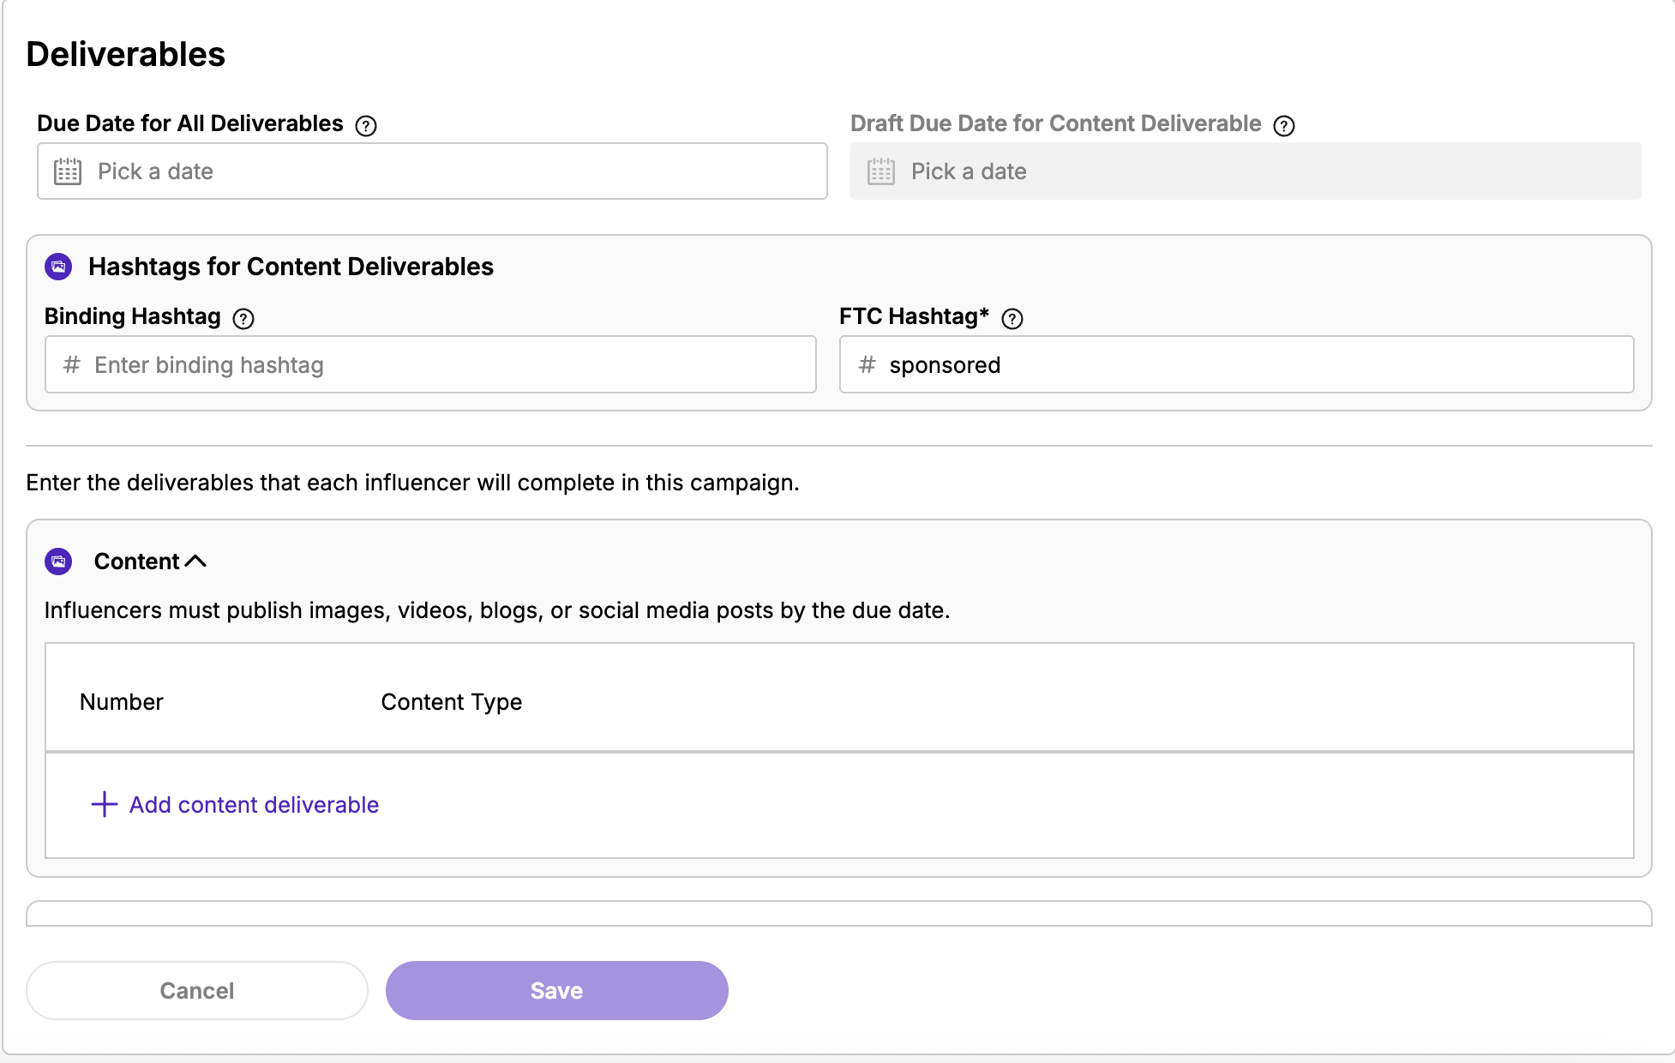Click help icon next to Binding Hashtag

pyautogui.click(x=243, y=319)
